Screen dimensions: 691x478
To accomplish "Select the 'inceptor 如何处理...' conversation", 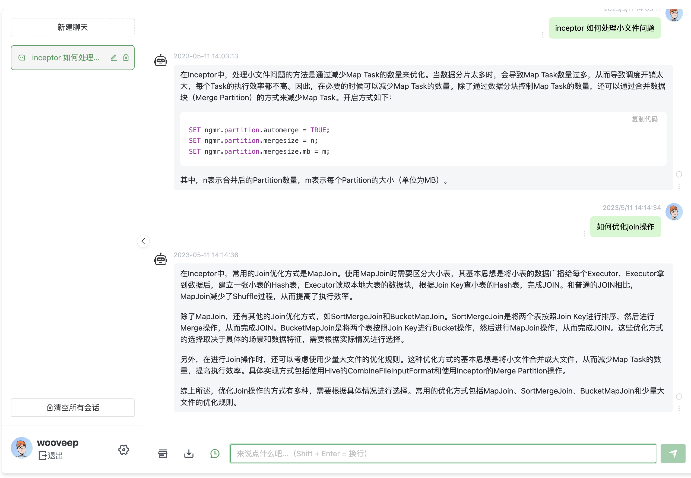I will (x=65, y=58).
